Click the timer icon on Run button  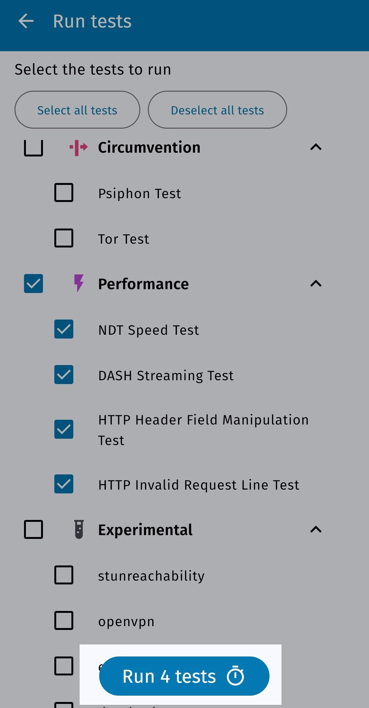click(235, 676)
